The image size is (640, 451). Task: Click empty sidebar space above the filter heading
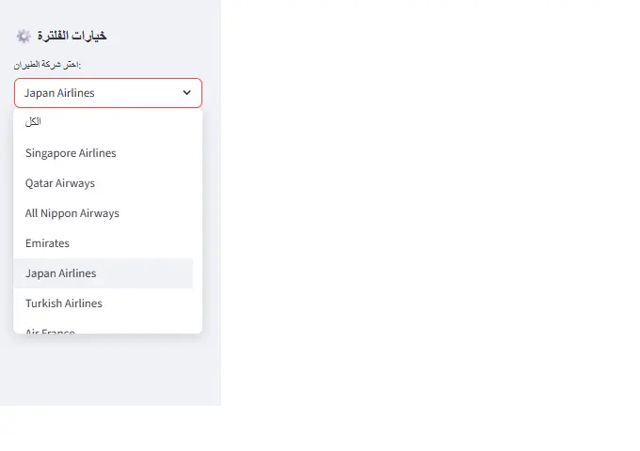(x=108, y=11)
